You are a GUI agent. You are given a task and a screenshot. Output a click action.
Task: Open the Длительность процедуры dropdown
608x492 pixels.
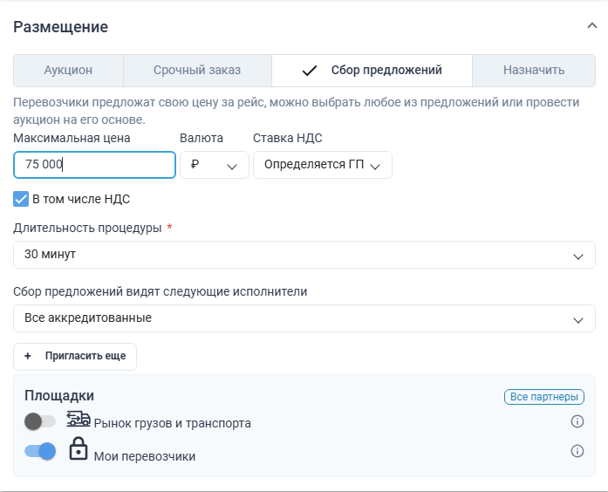tap(304, 255)
